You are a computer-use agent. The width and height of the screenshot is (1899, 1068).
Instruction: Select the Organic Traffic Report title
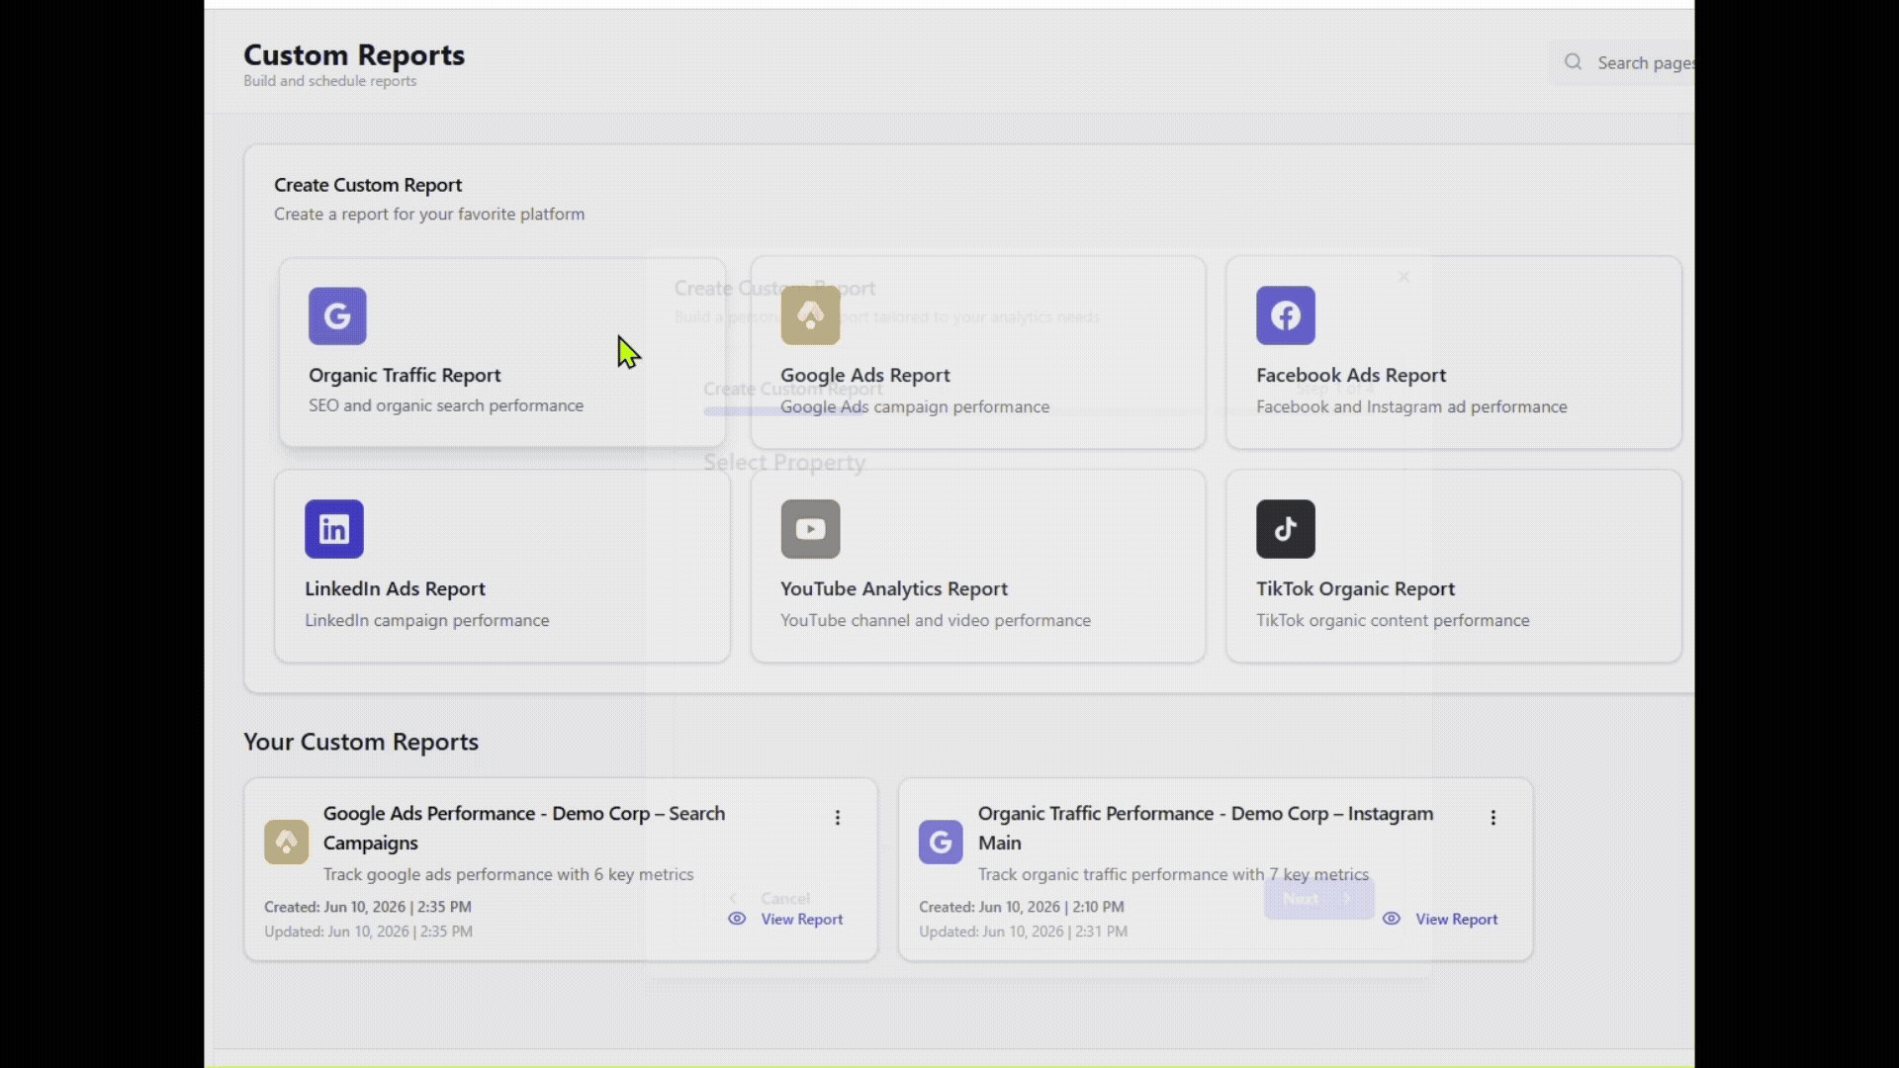point(405,375)
